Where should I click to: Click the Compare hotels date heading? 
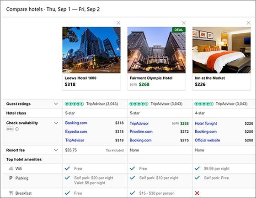point(53,9)
